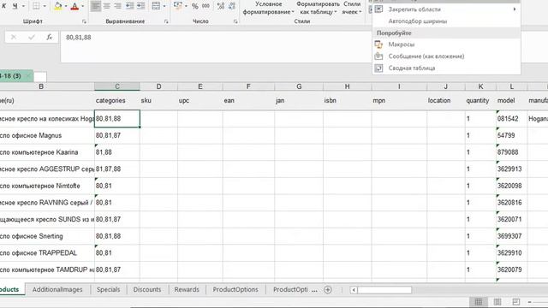Switch to Page Break Preview icon
Viewport: 548px width, 308px height.
[515, 301]
